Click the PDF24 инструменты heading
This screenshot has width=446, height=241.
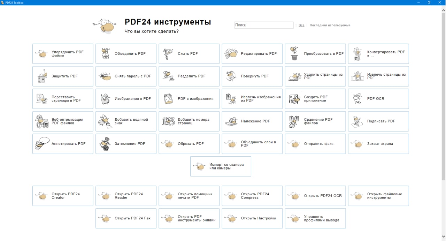[x=168, y=22]
